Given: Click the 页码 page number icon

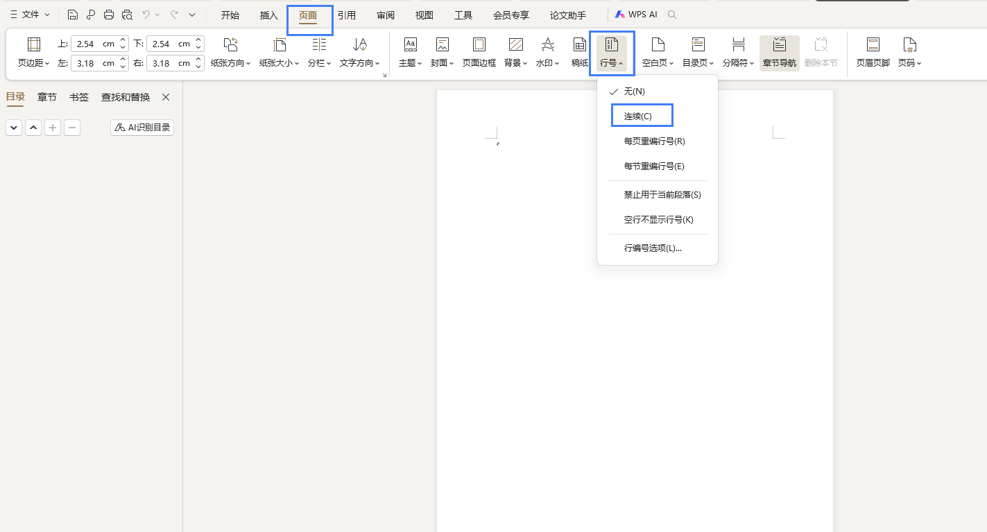Looking at the screenshot, I should 909,44.
